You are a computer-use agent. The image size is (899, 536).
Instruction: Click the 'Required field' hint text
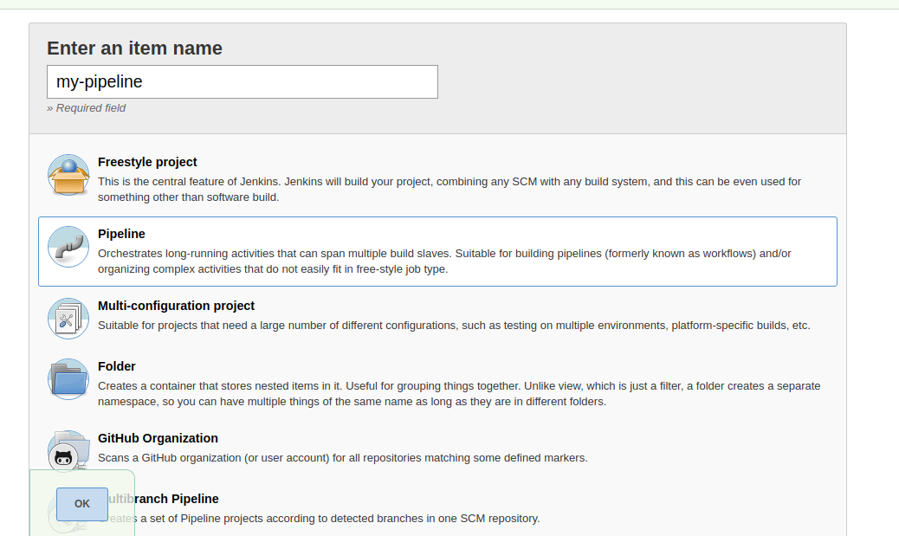86,108
